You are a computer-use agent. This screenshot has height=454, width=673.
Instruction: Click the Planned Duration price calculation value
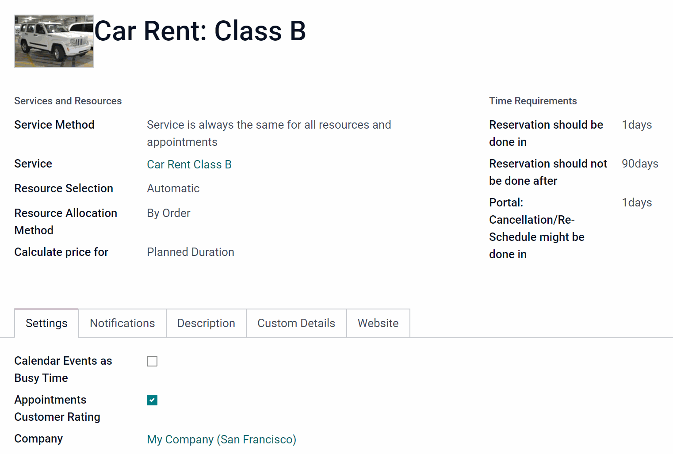pos(191,252)
